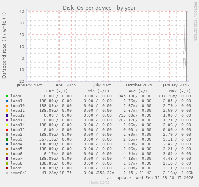This screenshot has width=199, height=187.
Task: Click the 'IOs/second read (-) / write (+)' axis title
Action: [4, 46]
